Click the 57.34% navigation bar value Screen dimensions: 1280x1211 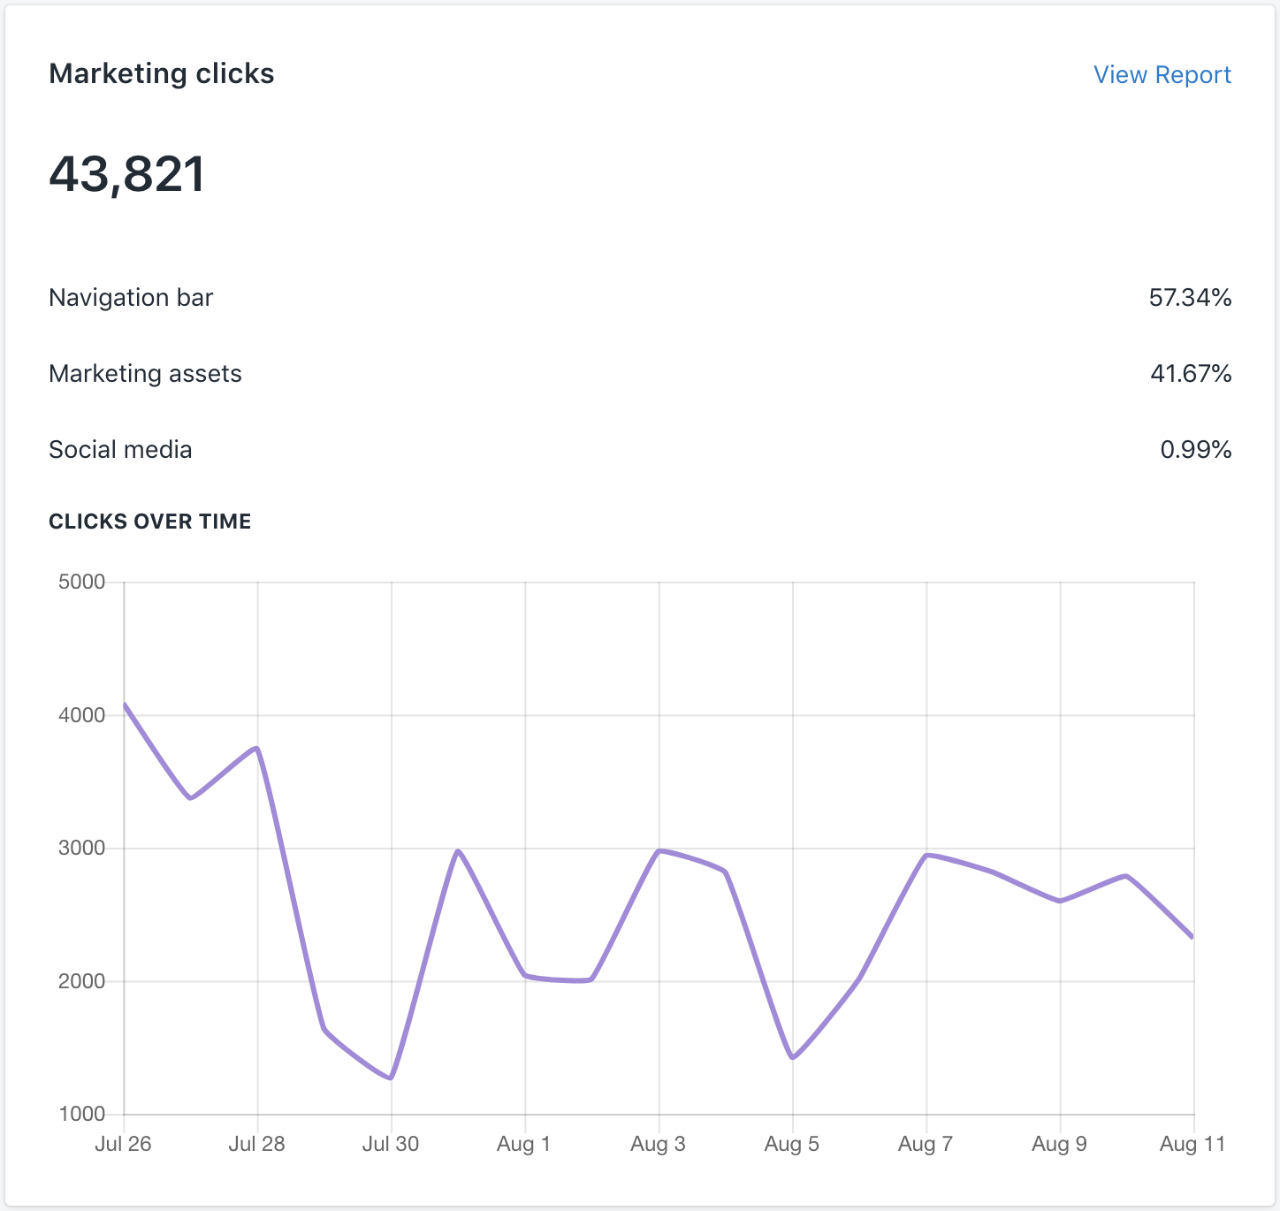click(x=1190, y=298)
